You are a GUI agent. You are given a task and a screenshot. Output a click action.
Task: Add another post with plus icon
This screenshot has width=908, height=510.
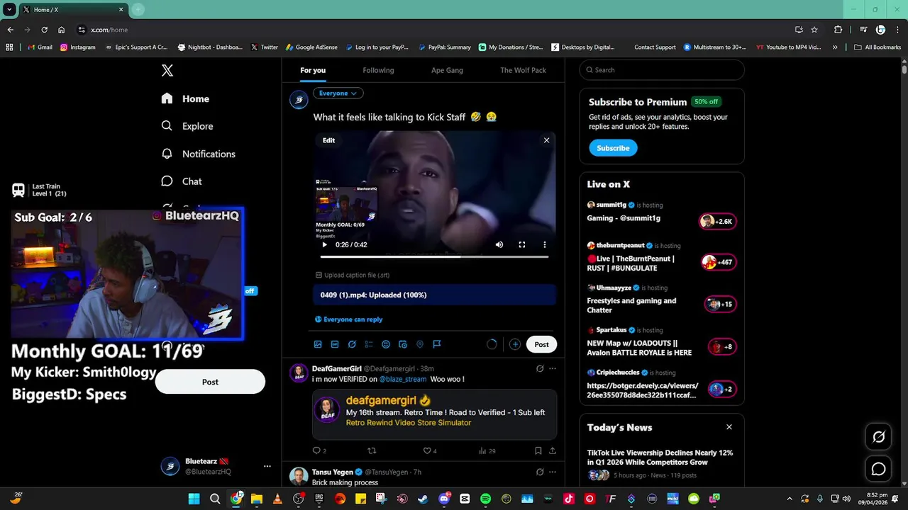tap(515, 344)
